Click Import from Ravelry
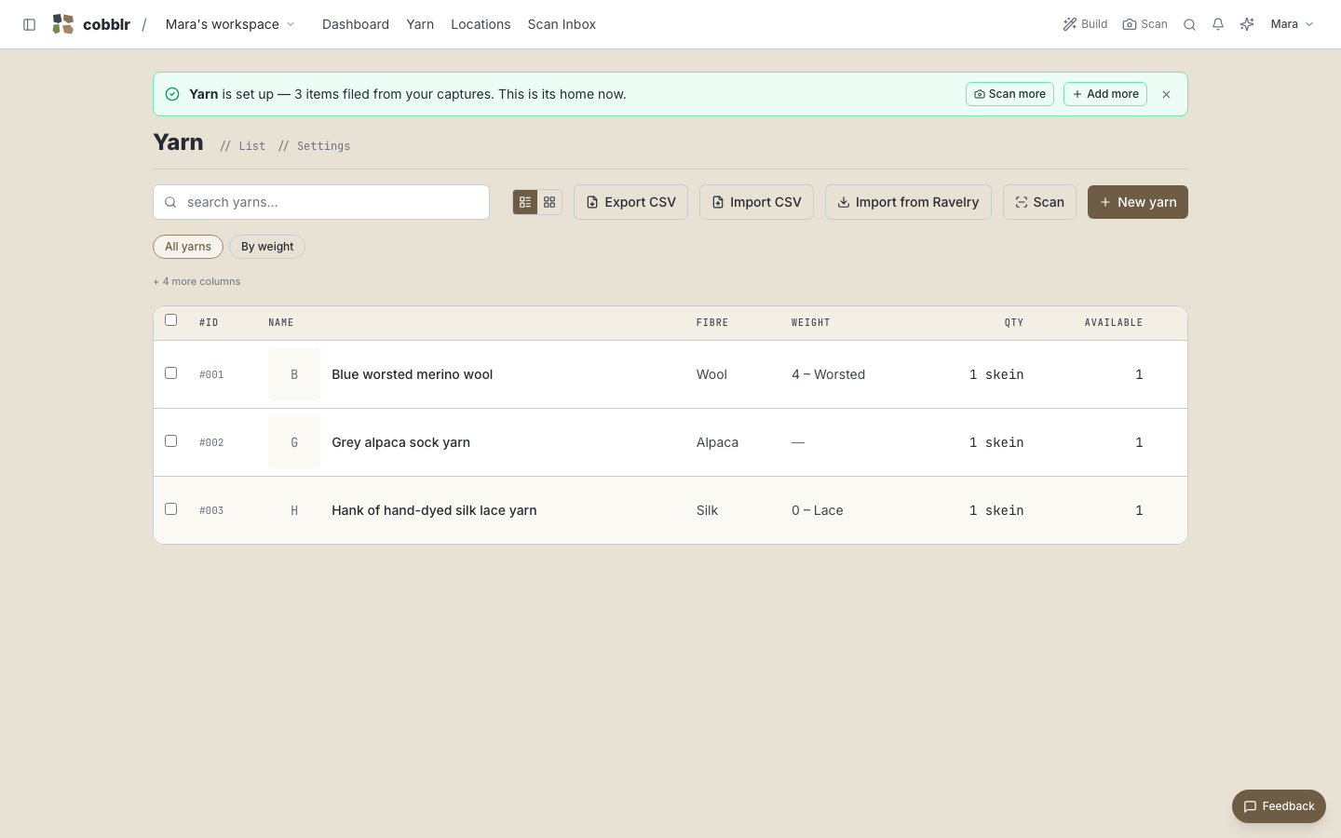 click(x=908, y=202)
